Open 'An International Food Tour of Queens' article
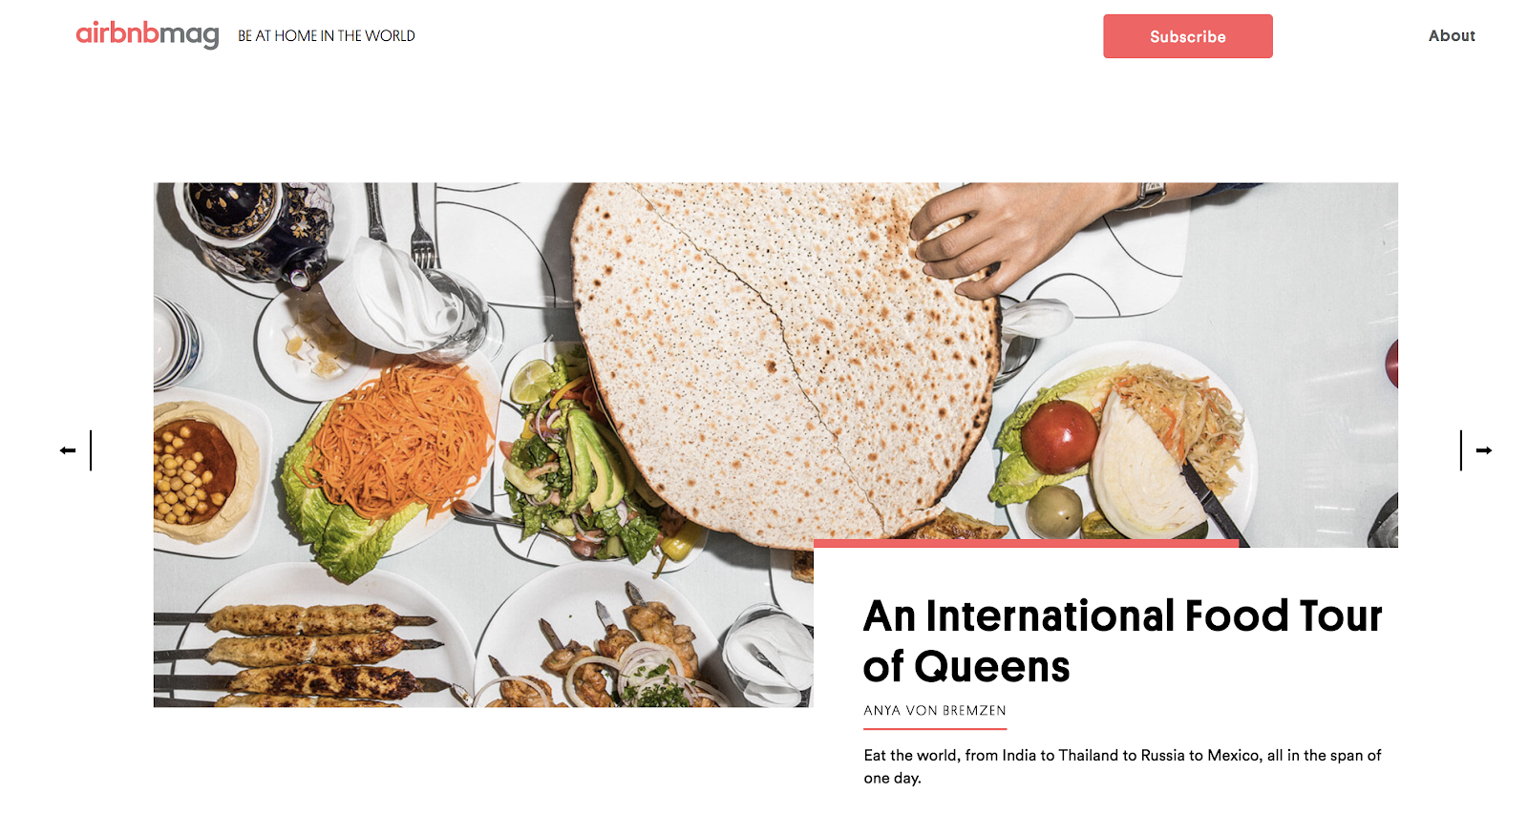Screen dimensions: 1528x834 click(x=1122, y=640)
